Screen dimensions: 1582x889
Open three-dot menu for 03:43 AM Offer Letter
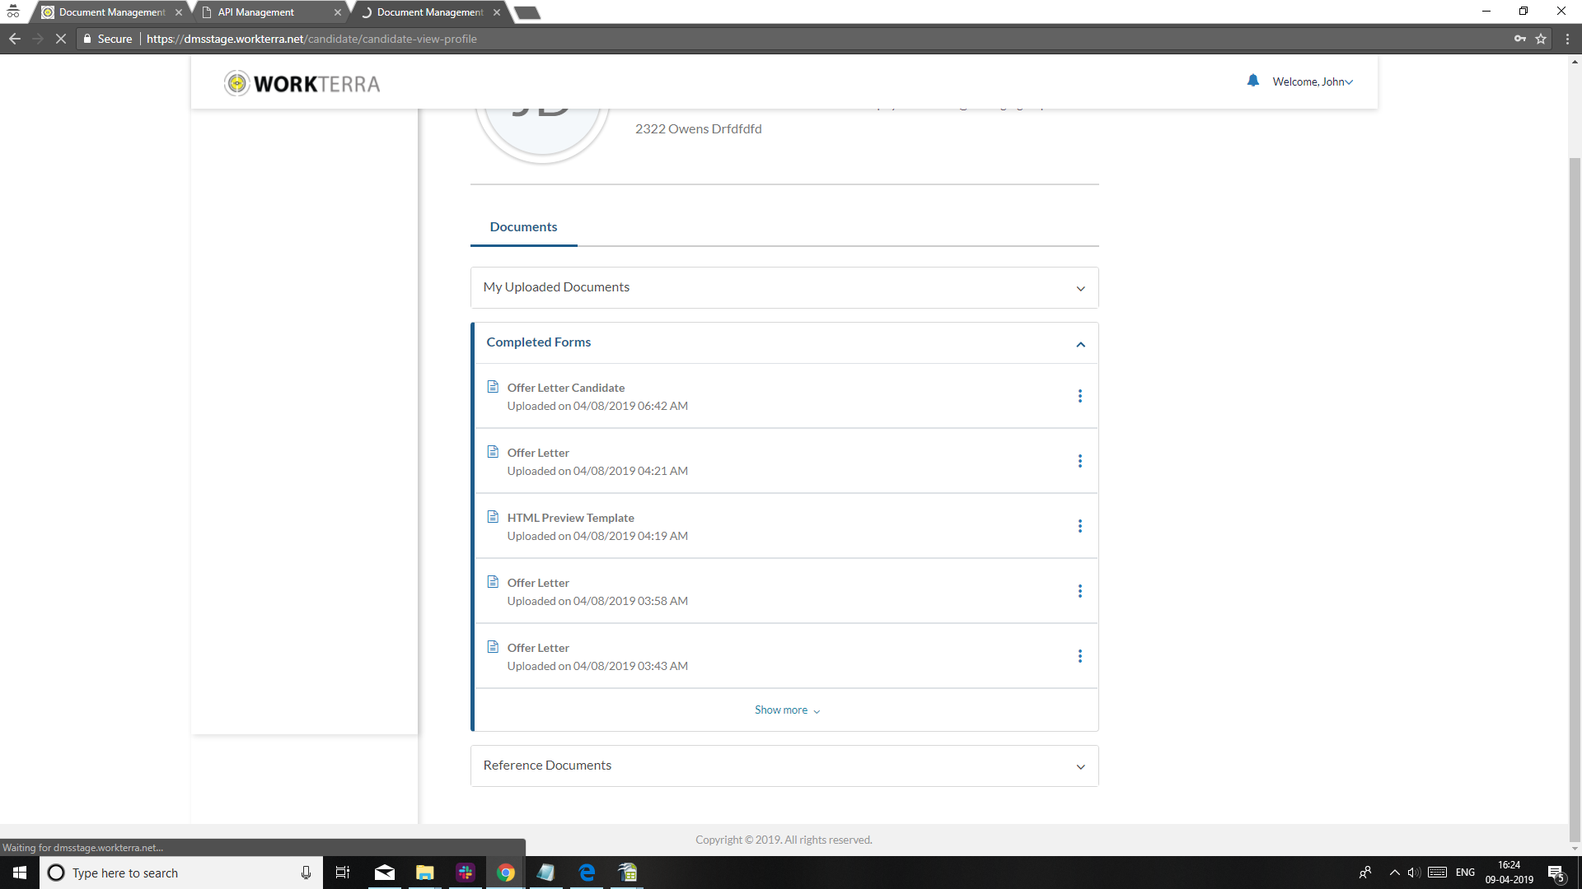tap(1079, 656)
